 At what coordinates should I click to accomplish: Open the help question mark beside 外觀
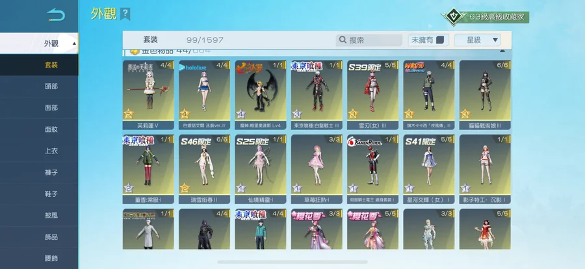(x=125, y=14)
